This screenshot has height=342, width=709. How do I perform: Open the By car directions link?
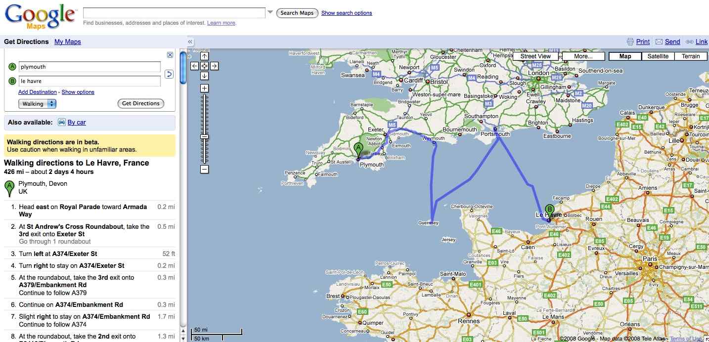point(77,122)
